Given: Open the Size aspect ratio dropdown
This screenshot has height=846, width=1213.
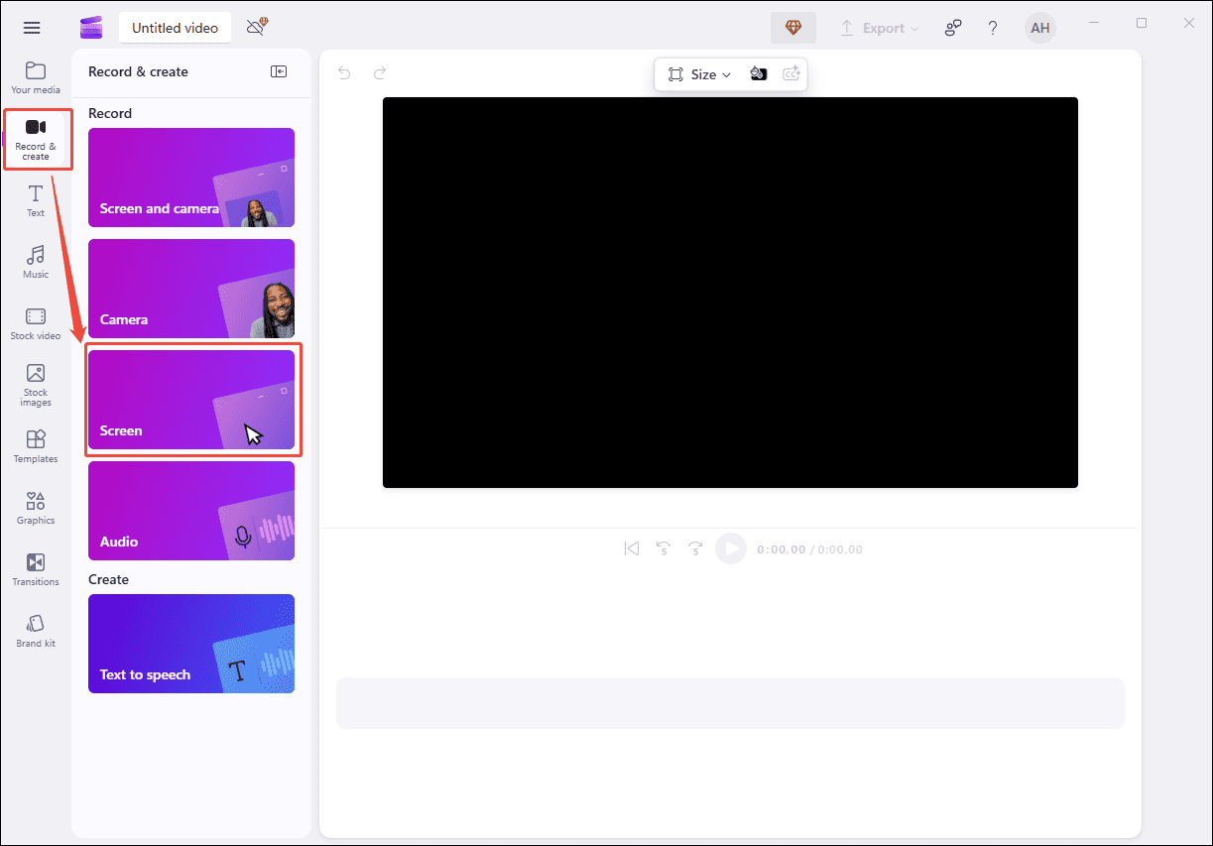Looking at the screenshot, I should pyautogui.click(x=701, y=73).
